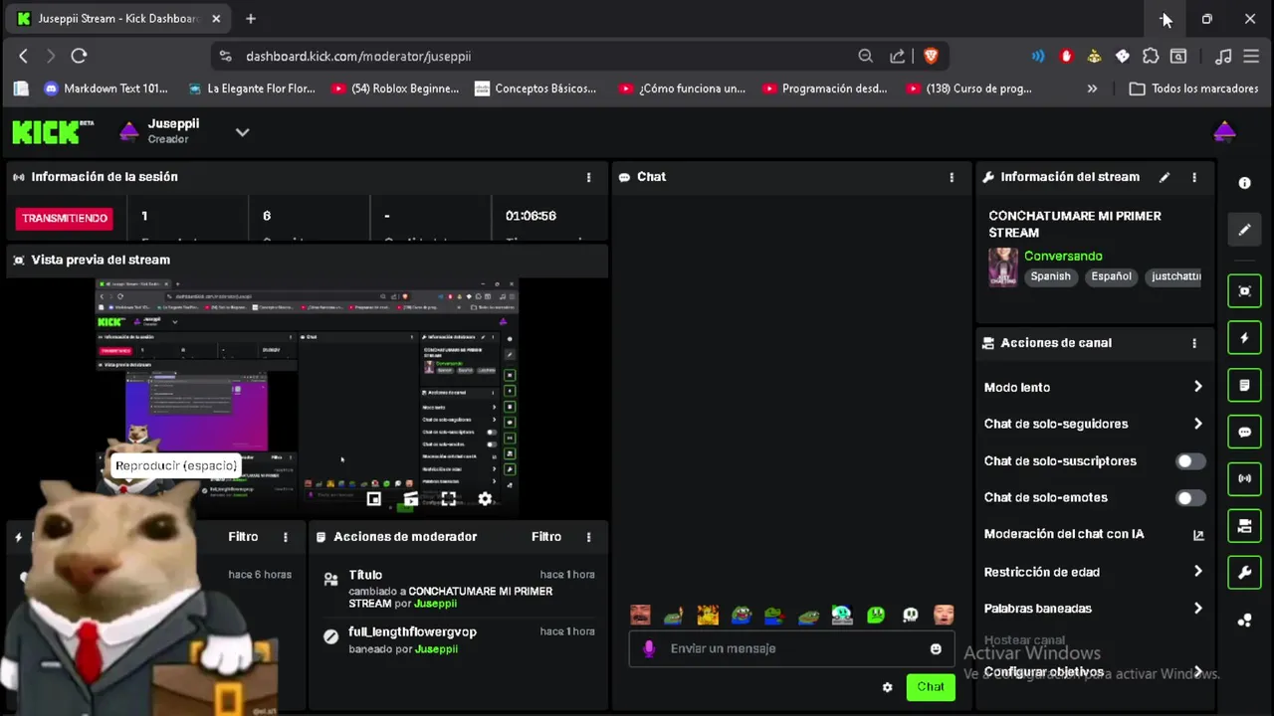This screenshot has height=716, width=1274.
Task: Click the Juseppii link in Título entry
Action: tap(436, 604)
